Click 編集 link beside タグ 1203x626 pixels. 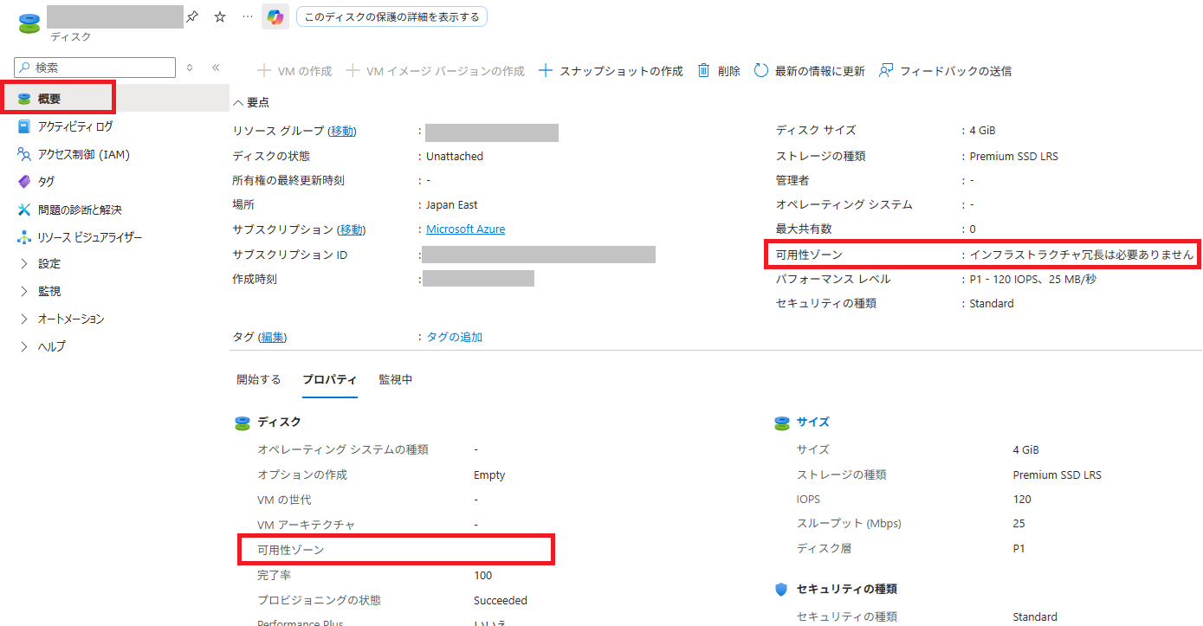coord(273,337)
